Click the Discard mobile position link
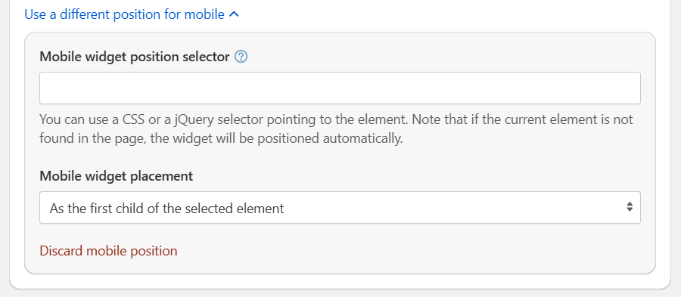This screenshot has width=681, height=297. (x=108, y=251)
